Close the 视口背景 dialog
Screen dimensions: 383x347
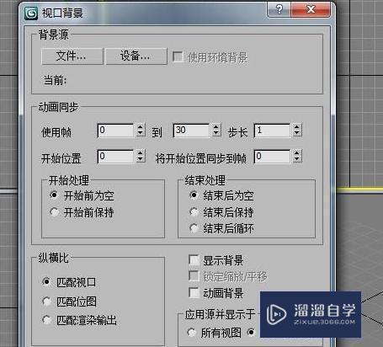311,10
